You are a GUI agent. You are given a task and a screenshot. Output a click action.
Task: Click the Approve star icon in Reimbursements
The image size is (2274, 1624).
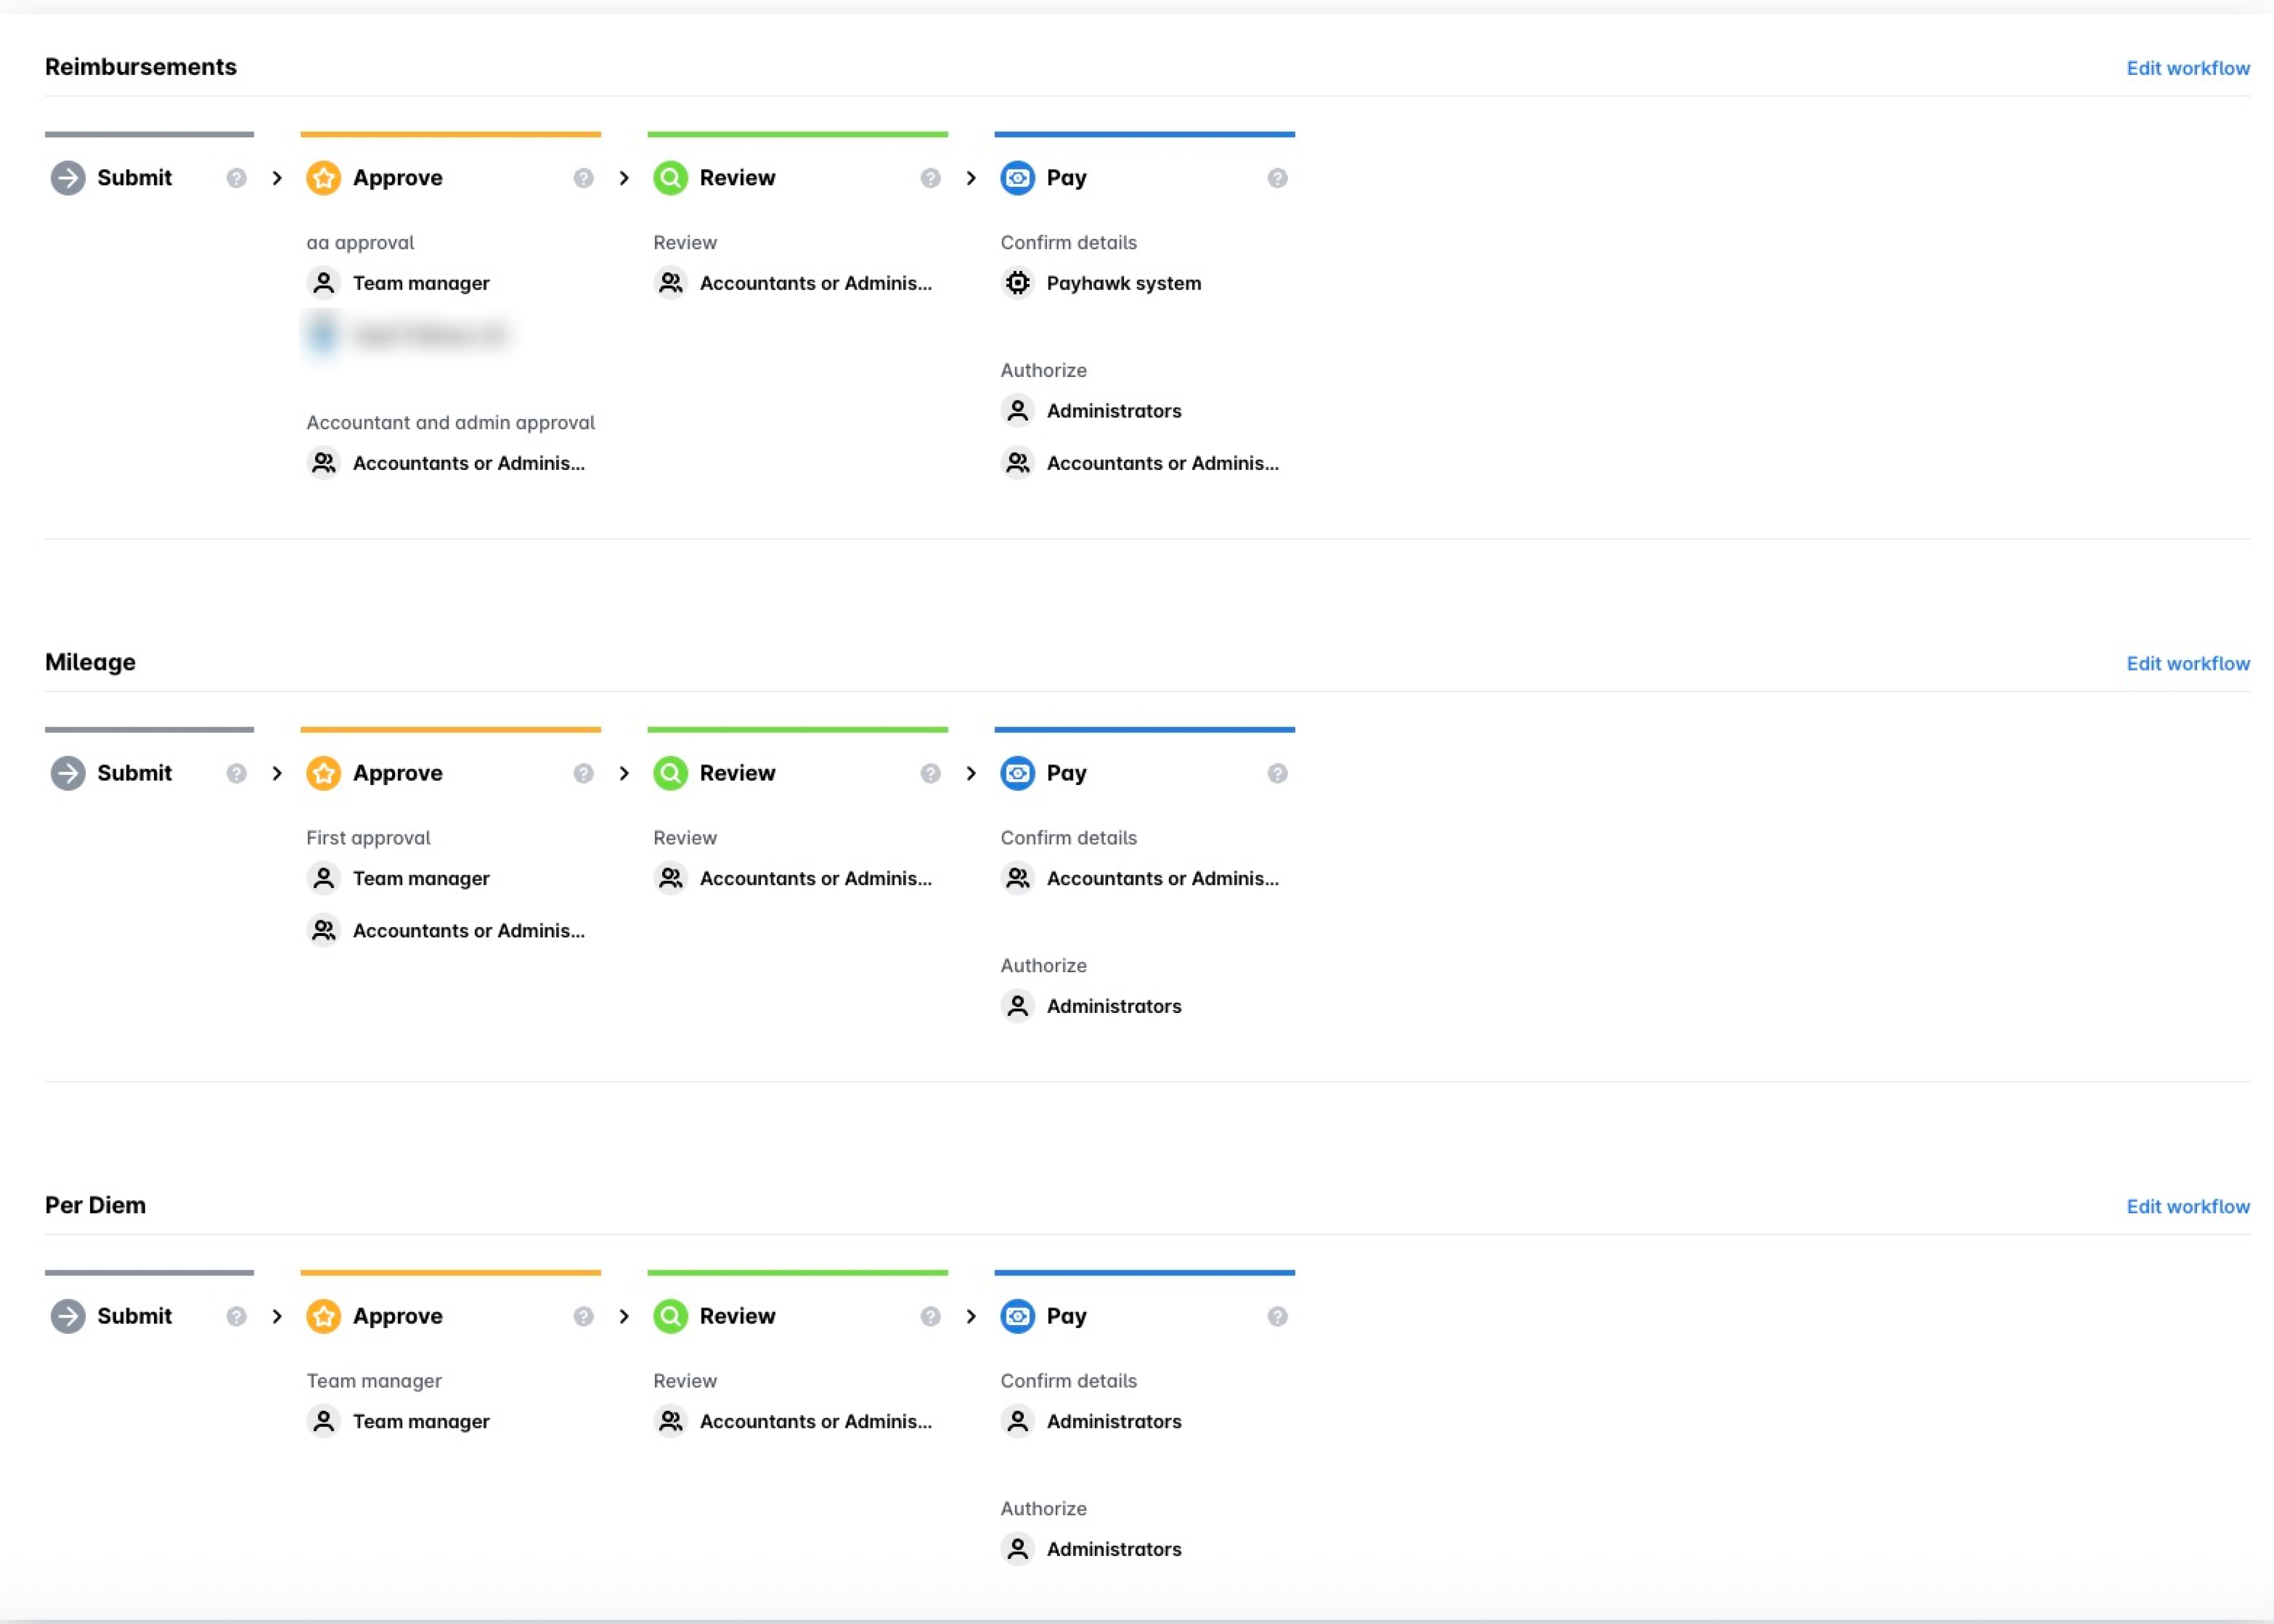pyautogui.click(x=323, y=178)
